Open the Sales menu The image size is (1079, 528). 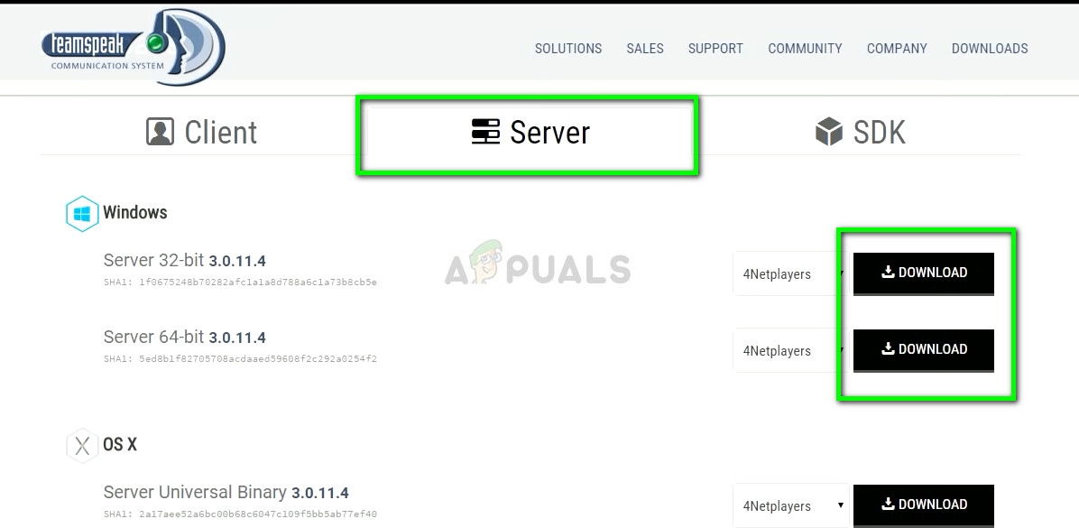tap(645, 49)
